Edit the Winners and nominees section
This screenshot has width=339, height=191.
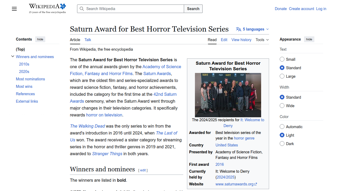click(x=143, y=170)
